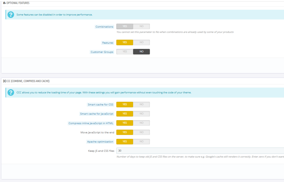Click the Compress inline JavaScript in HTML label
The image size is (284, 182).
pos(91,123)
